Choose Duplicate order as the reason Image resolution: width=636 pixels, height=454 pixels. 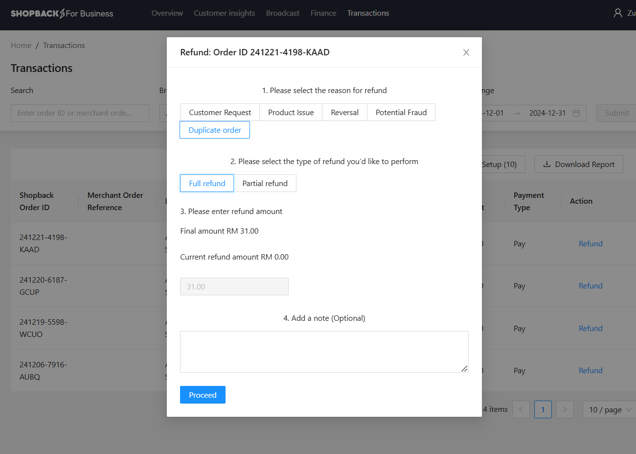(x=215, y=129)
